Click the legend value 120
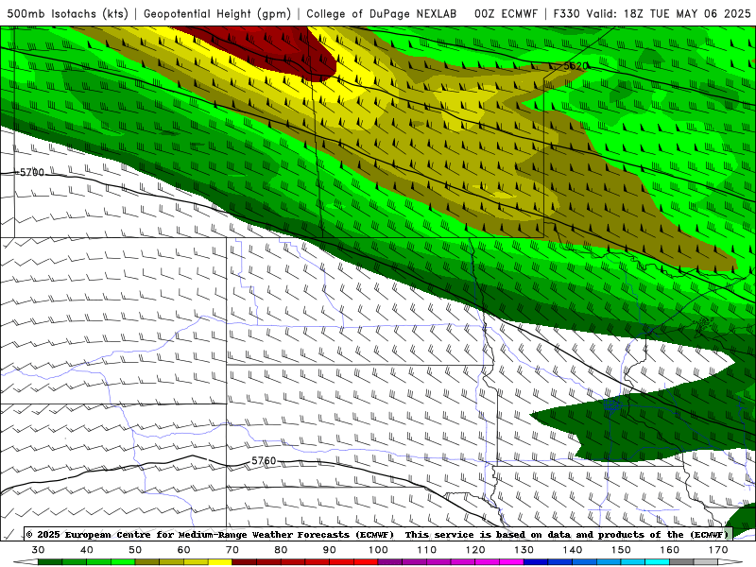 475,550
